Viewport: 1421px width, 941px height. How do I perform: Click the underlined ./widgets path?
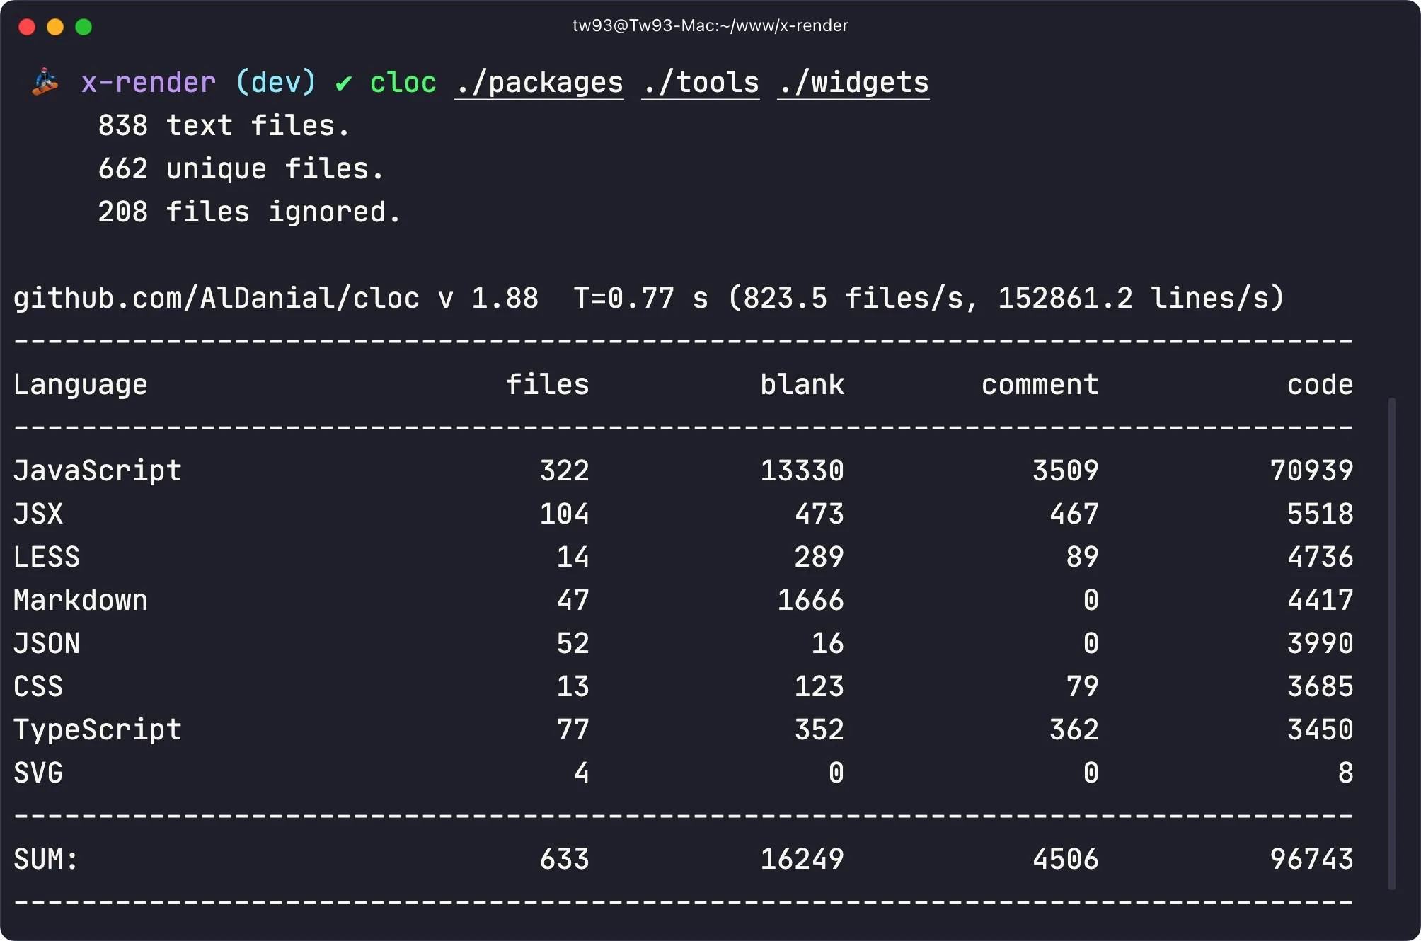[x=853, y=83]
